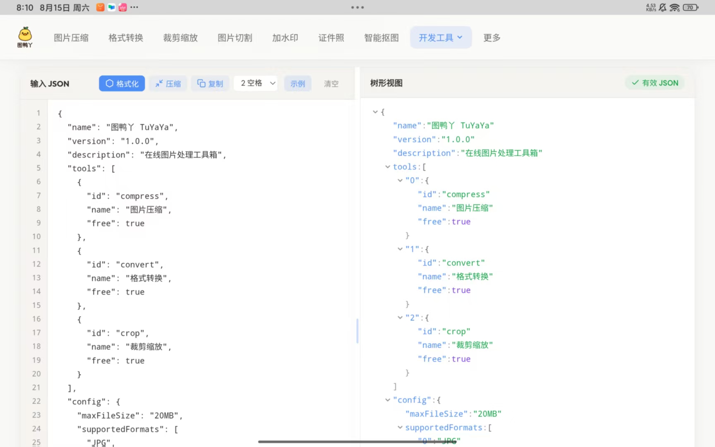Click the 压缩 minify button

pos(168,83)
